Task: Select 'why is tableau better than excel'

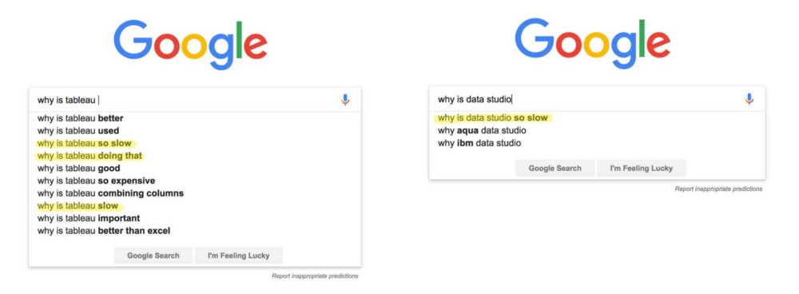Action: (103, 231)
